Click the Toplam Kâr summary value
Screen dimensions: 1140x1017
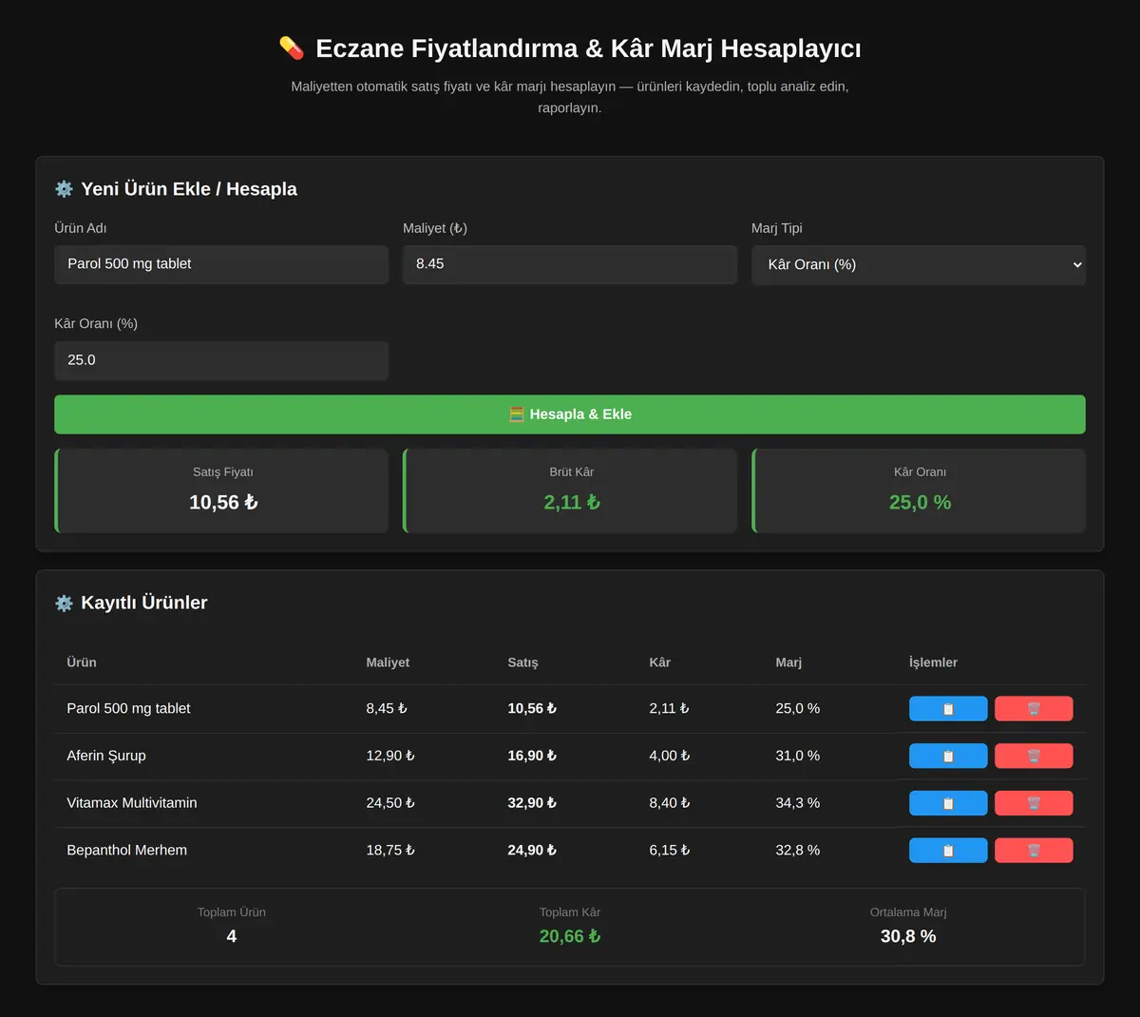click(570, 936)
